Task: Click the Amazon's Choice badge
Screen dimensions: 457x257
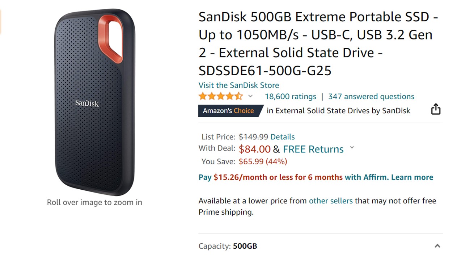Action: (x=229, y=111)
